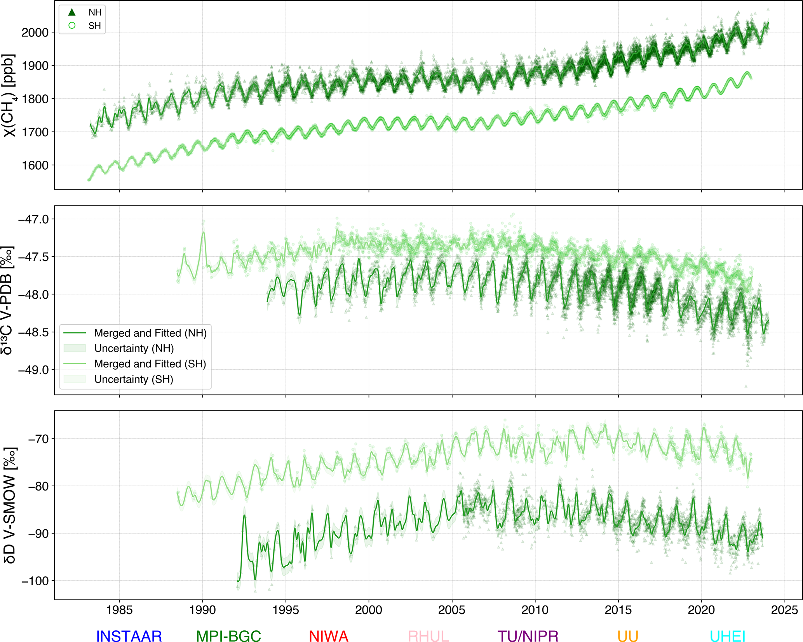Click the Merged and Fitted (SH) line sample
This screenshot has height=642, width=803.
(x=75, y=364)
